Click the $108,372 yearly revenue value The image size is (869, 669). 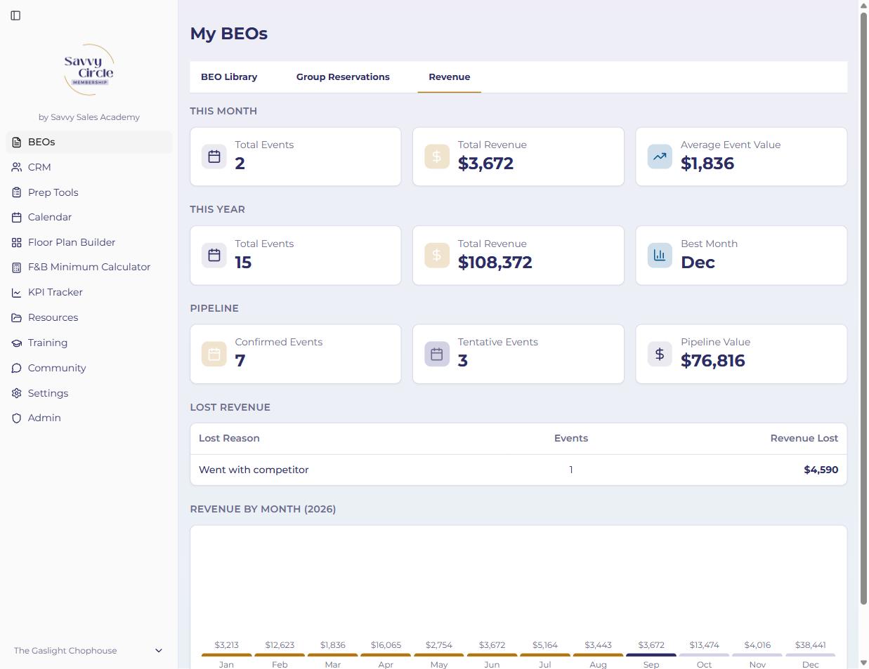[x=495, y=263]
